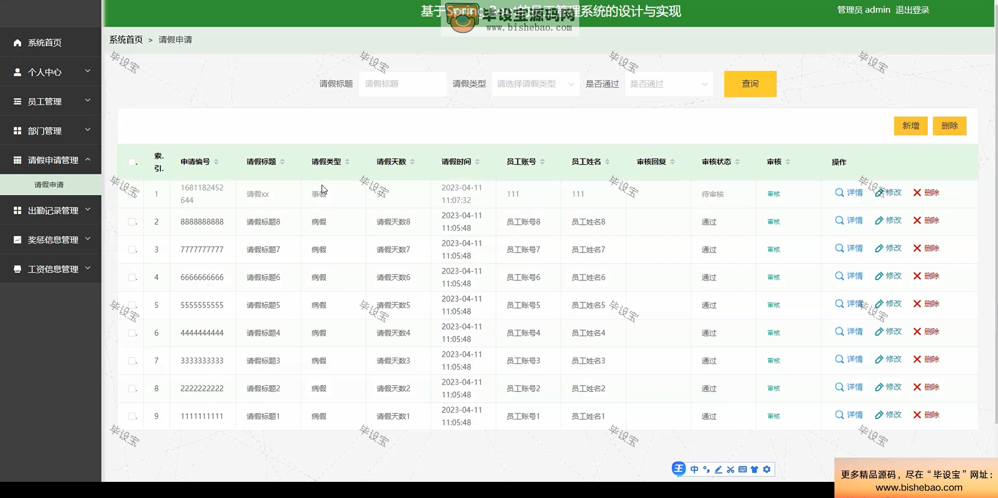The image size is (998, 498).
Task: Click 修改 for 请假标题1 row
Action: pyautogui.click(x=888, y=415)
